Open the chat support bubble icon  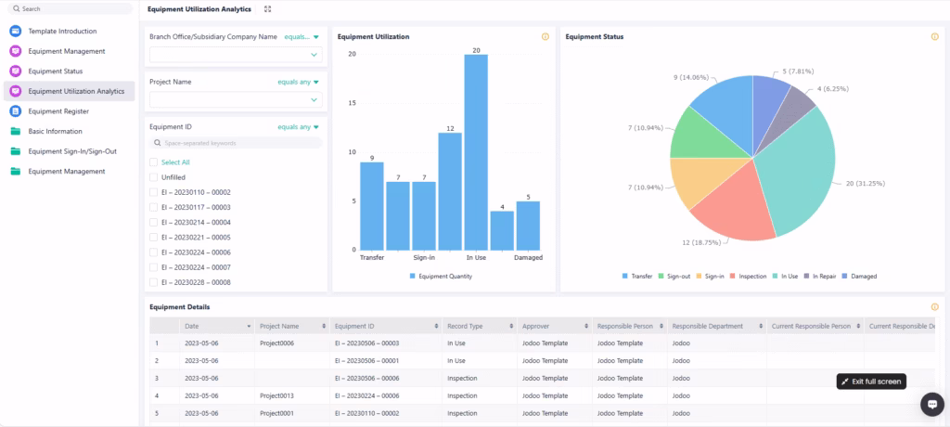pos(931,404)
